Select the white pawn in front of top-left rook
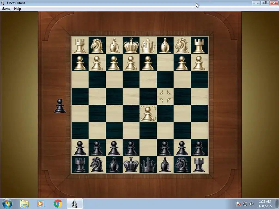Screen dimensions: 279x209 pos(80,63)
